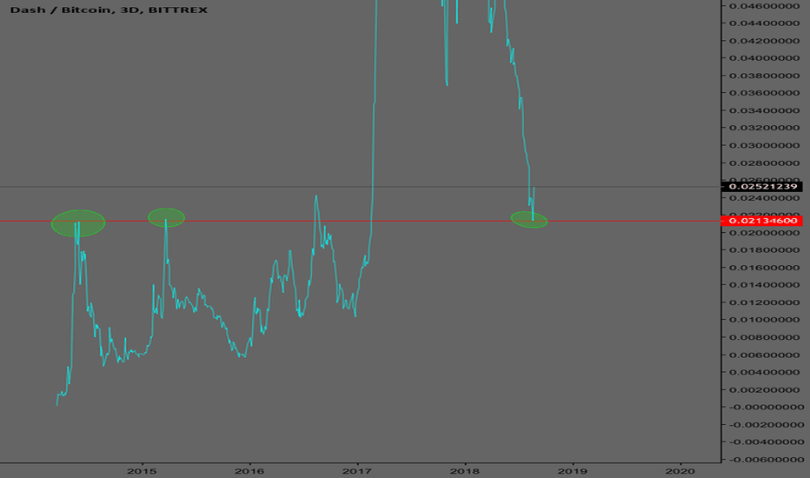Click the 0.03400000 price axis value

tap(764, 110)
